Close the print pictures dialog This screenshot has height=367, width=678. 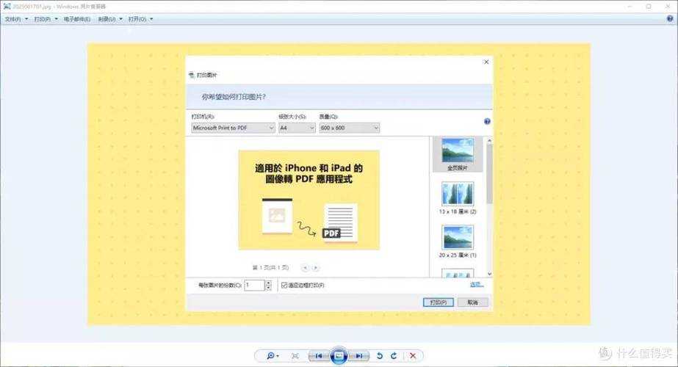pyautogui.click(x=486, y=62)
